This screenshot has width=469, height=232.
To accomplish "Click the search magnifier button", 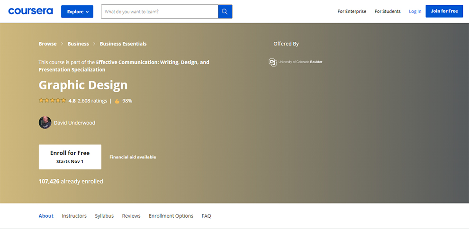I will (225, 12).
